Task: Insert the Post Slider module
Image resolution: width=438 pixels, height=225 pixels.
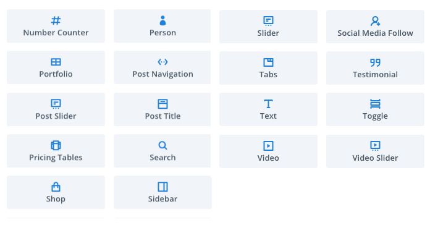Action: point(56,109)
